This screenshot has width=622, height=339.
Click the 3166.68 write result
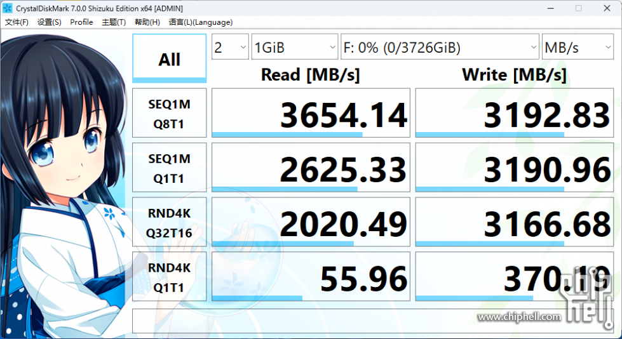(515, 222)
